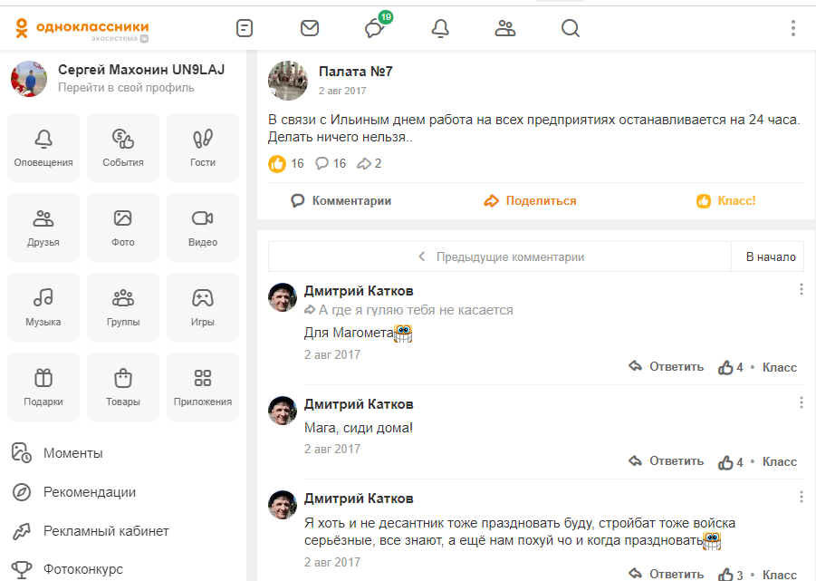Image resolution: width=816 pixels, height=581 pixels.
Task: Open options menu for 'Для Магомета' comment
Action: point(801,289)
